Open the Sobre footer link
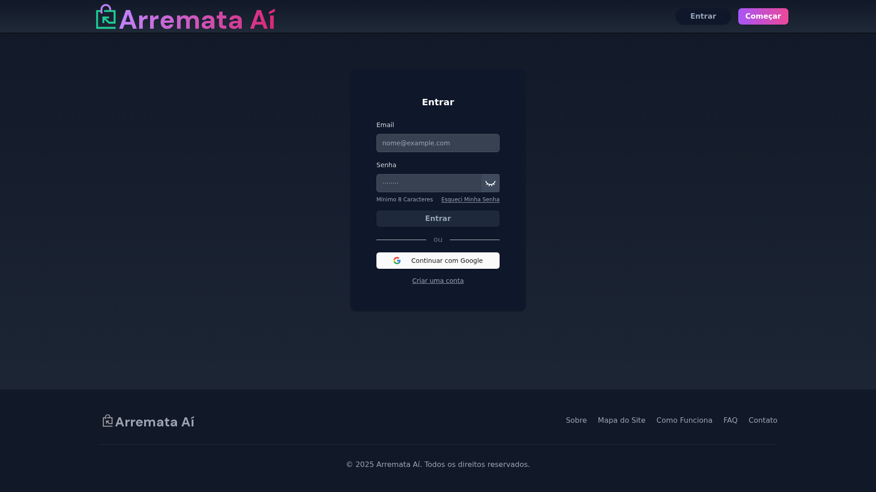Viewport: 876px width, 492px height. point(576,420)
